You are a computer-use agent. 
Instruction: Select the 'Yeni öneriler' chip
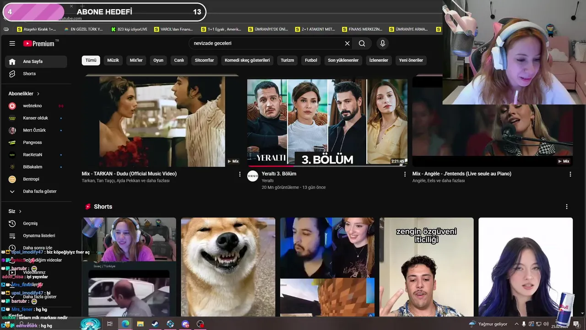click(411, 60)
